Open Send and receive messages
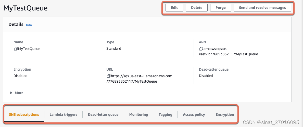303x127 pixels. point(262,8)
